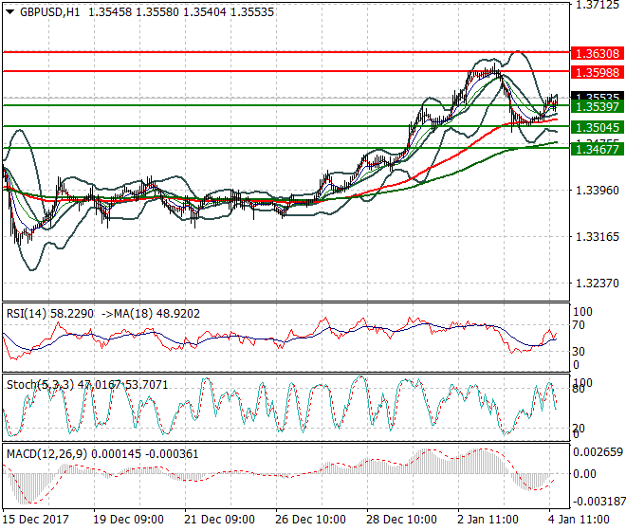Click the 26 Dec 10:00 time label
This screenshot has width=626, height=531.
pyautogui.click(x=310, y=520)
